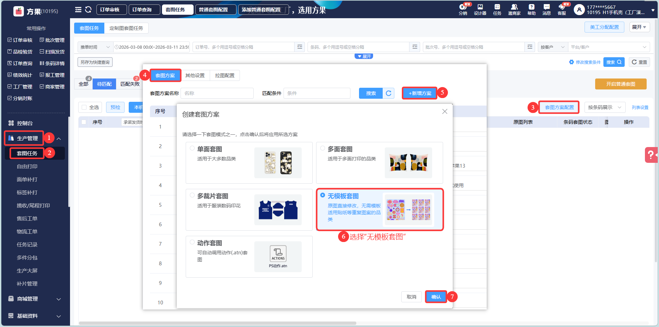Viewport: 659px width, 327px height.
Task: Open 分销对账 shortcut under 常用操作
Action: click(20, 98)
